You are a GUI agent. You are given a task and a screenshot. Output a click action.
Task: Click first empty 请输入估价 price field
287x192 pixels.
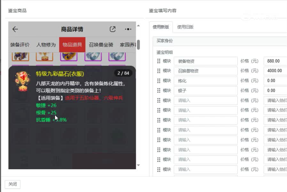(x=275, y=100)
